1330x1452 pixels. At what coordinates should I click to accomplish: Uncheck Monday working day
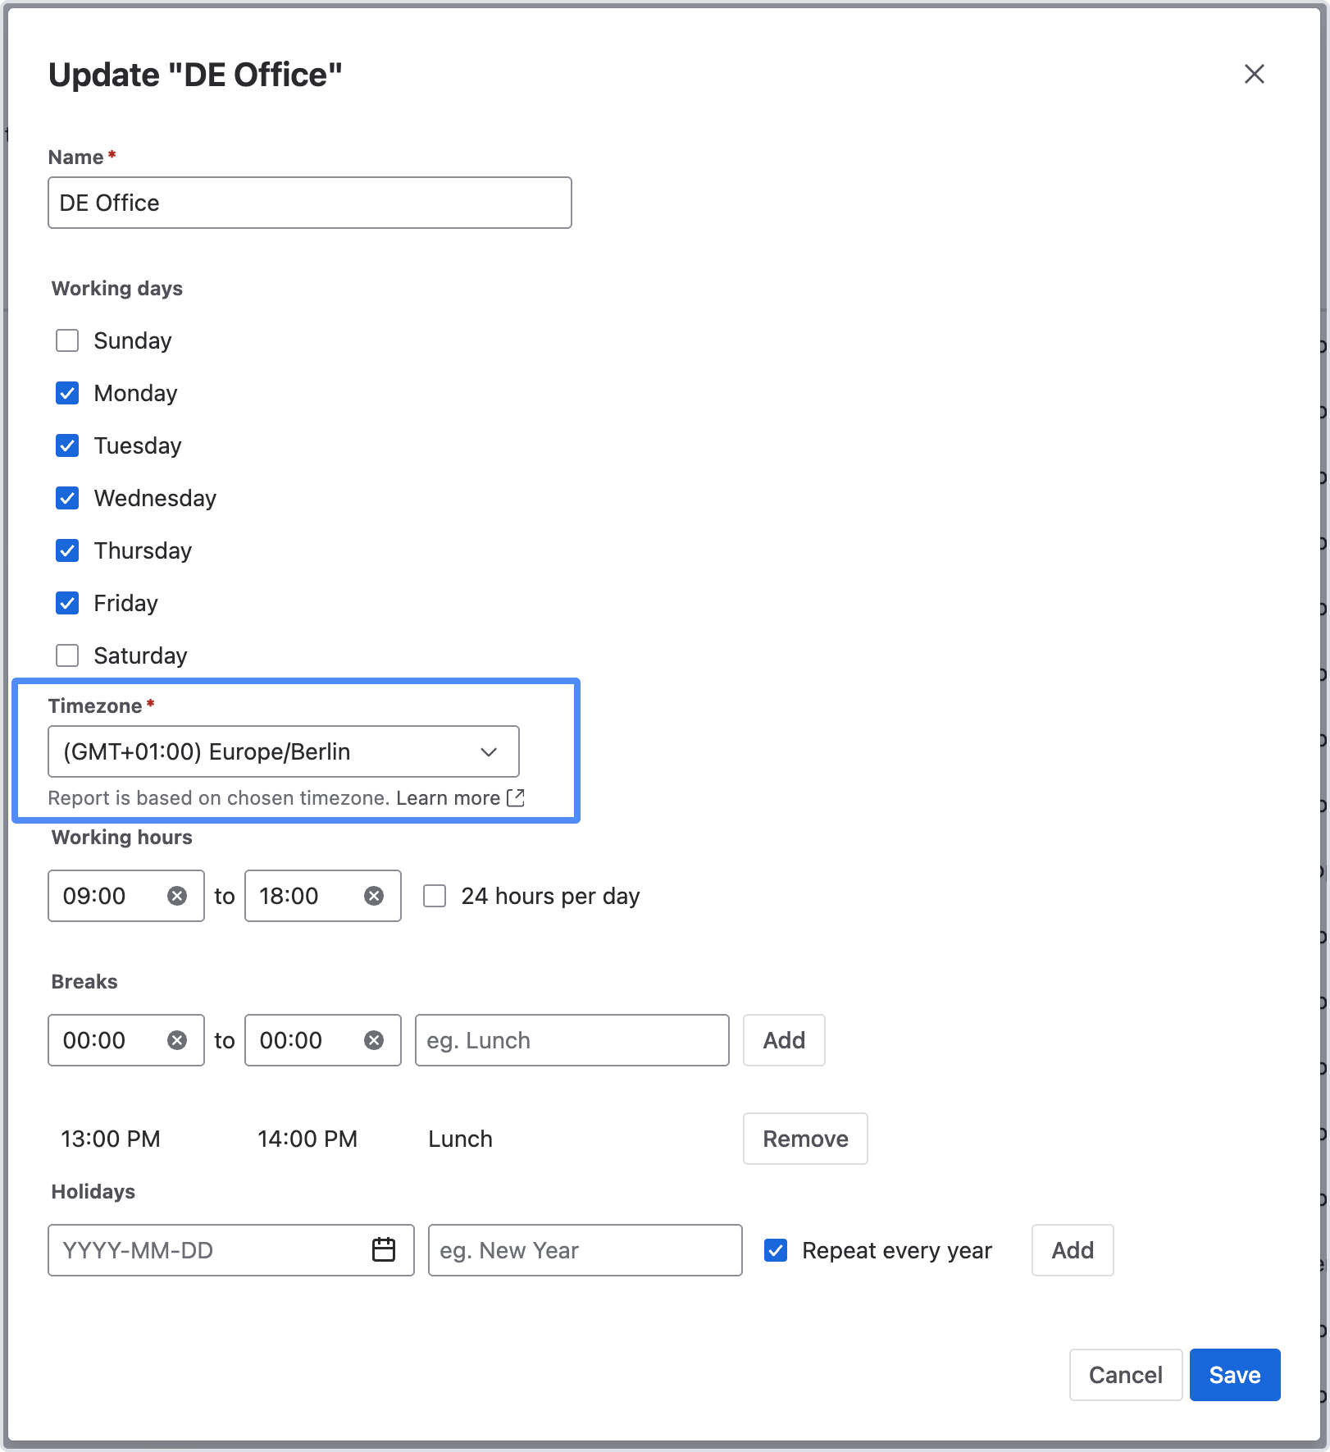pyautogui.click(x=67, y=393)
